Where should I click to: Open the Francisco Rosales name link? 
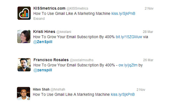[x=51, y=60]
